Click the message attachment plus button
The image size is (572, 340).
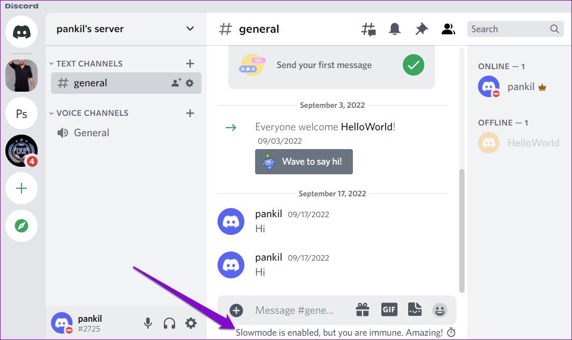(x=236, y=311)
